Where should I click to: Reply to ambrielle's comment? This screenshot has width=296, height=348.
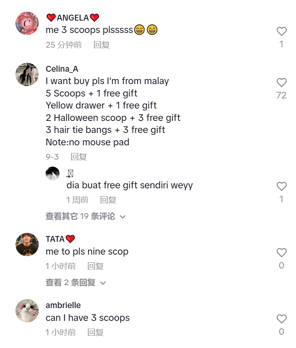95,332
